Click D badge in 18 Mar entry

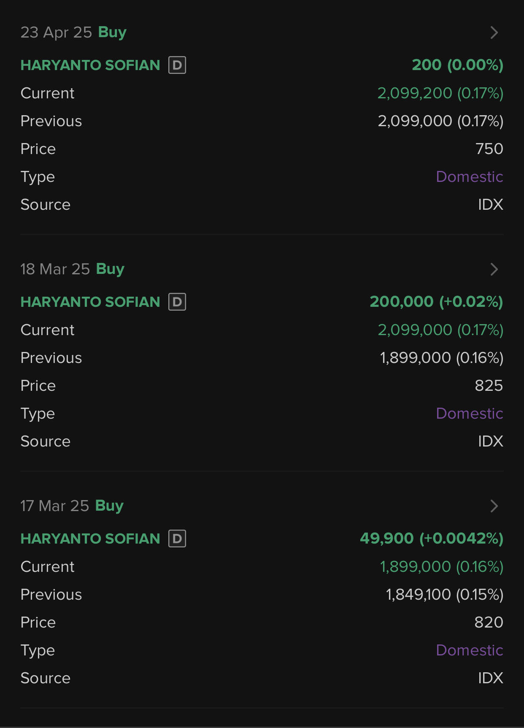(x=177, y=302)
